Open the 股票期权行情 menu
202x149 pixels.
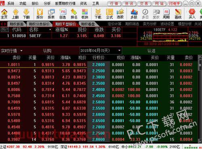coord(65,3)
